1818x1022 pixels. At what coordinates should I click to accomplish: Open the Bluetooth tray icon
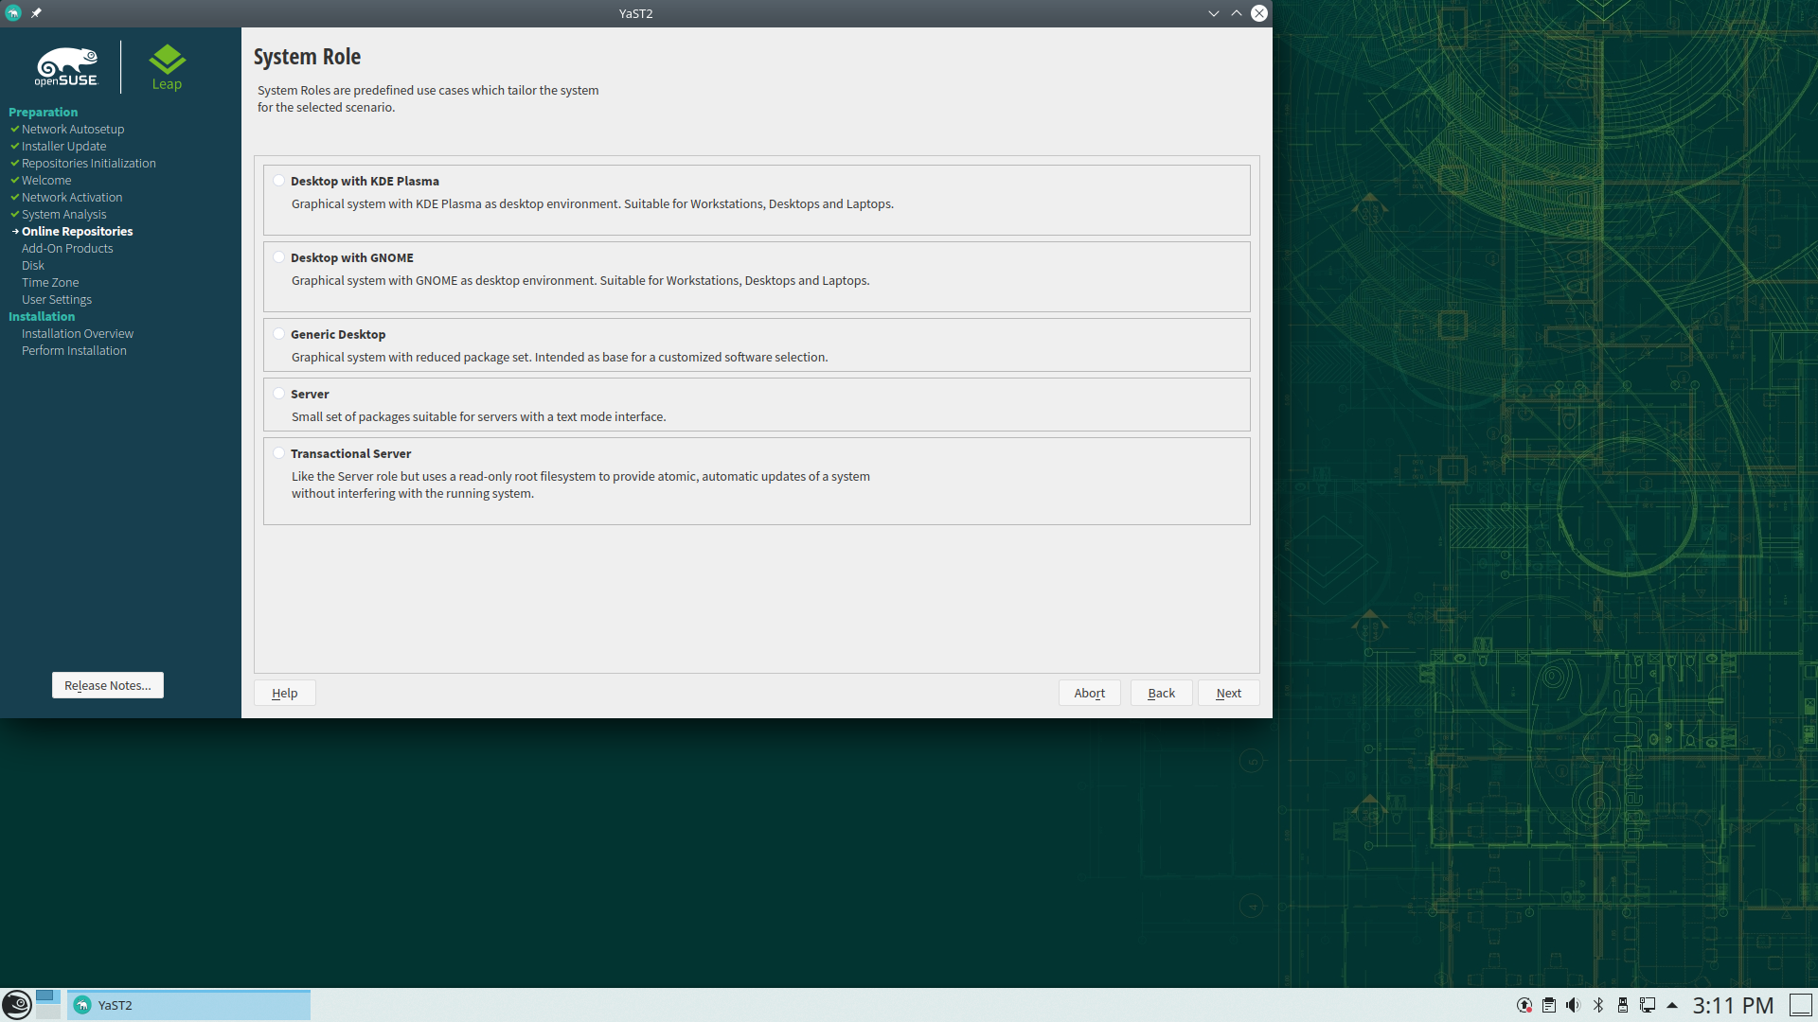coord(1598,1005)
